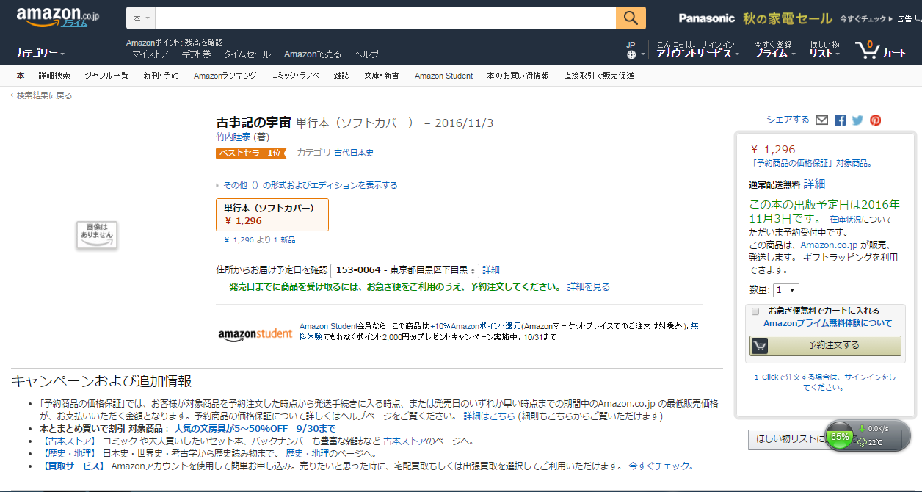Share via email envelope icon
Image resolution: width=922 pixels, height=492 pixels.
tap(822, 120)
